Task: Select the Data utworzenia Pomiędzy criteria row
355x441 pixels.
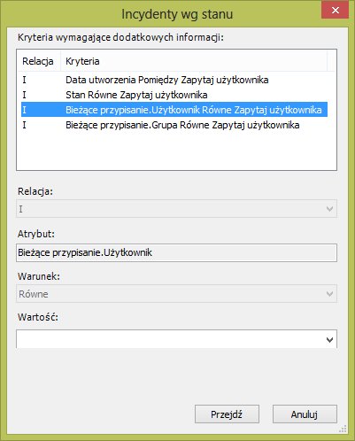Action: pyautogui.click(x=174, y=80)
